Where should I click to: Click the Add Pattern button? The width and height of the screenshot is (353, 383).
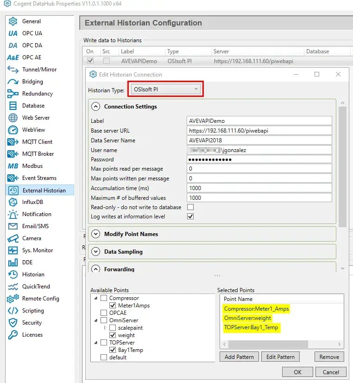(239, 357)
